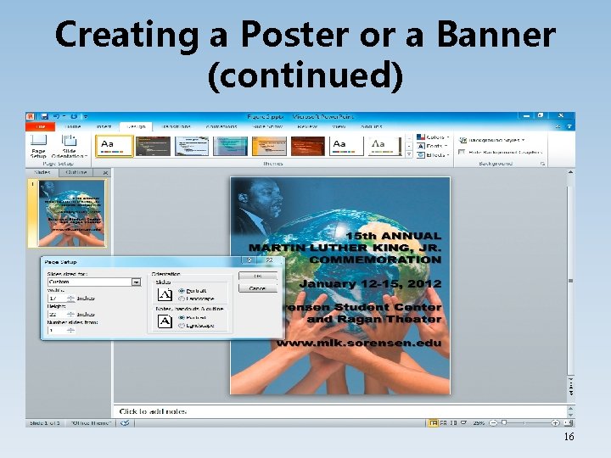Open the File tab
The image size is (611, 458).
click(x=41, y=126)
